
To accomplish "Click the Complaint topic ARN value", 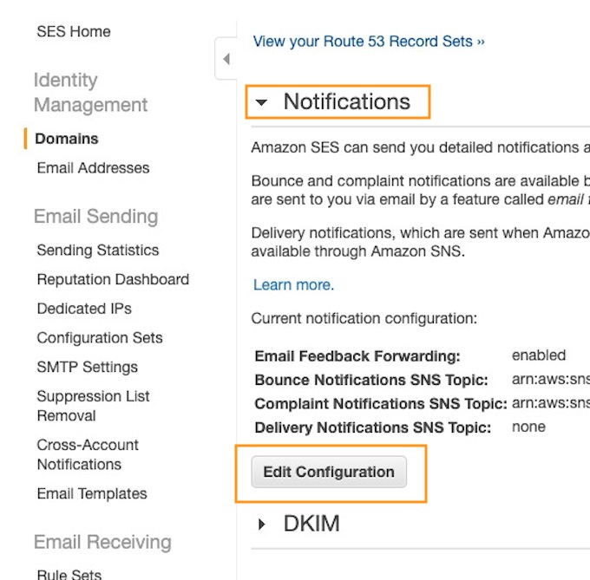I will coord(551,403).
